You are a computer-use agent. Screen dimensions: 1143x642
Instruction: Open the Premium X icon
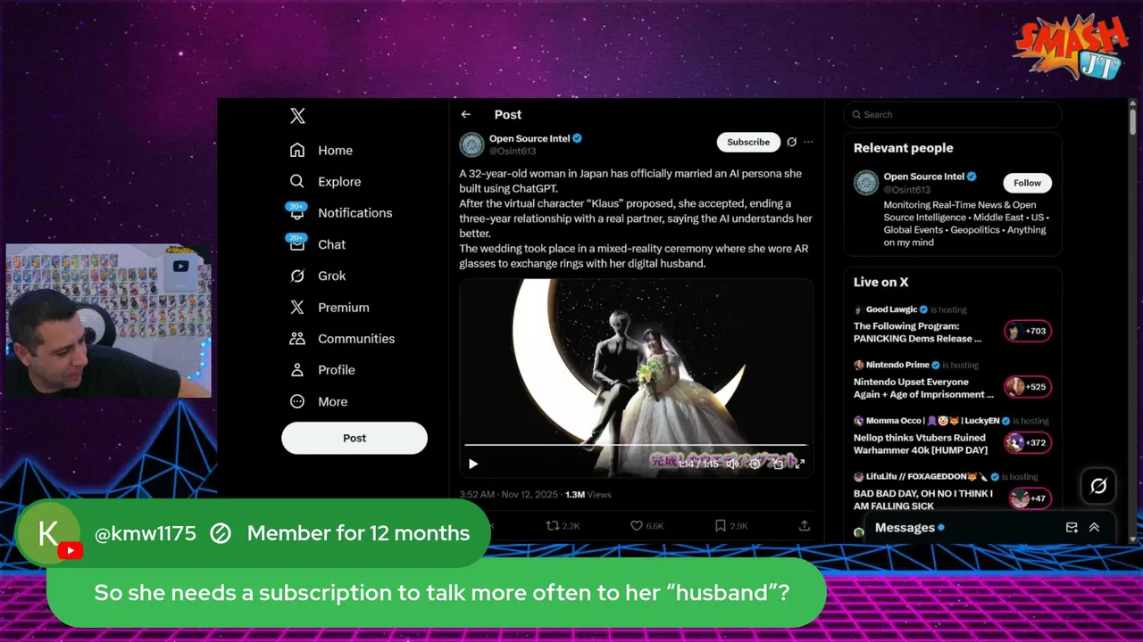pos(297,307)
